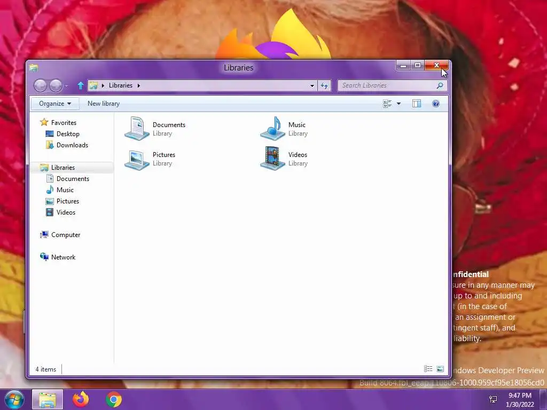The height and width of the screenshot is (410, 547).
Task: Click the Forward navigation arrow button
Action: point(56,85)
